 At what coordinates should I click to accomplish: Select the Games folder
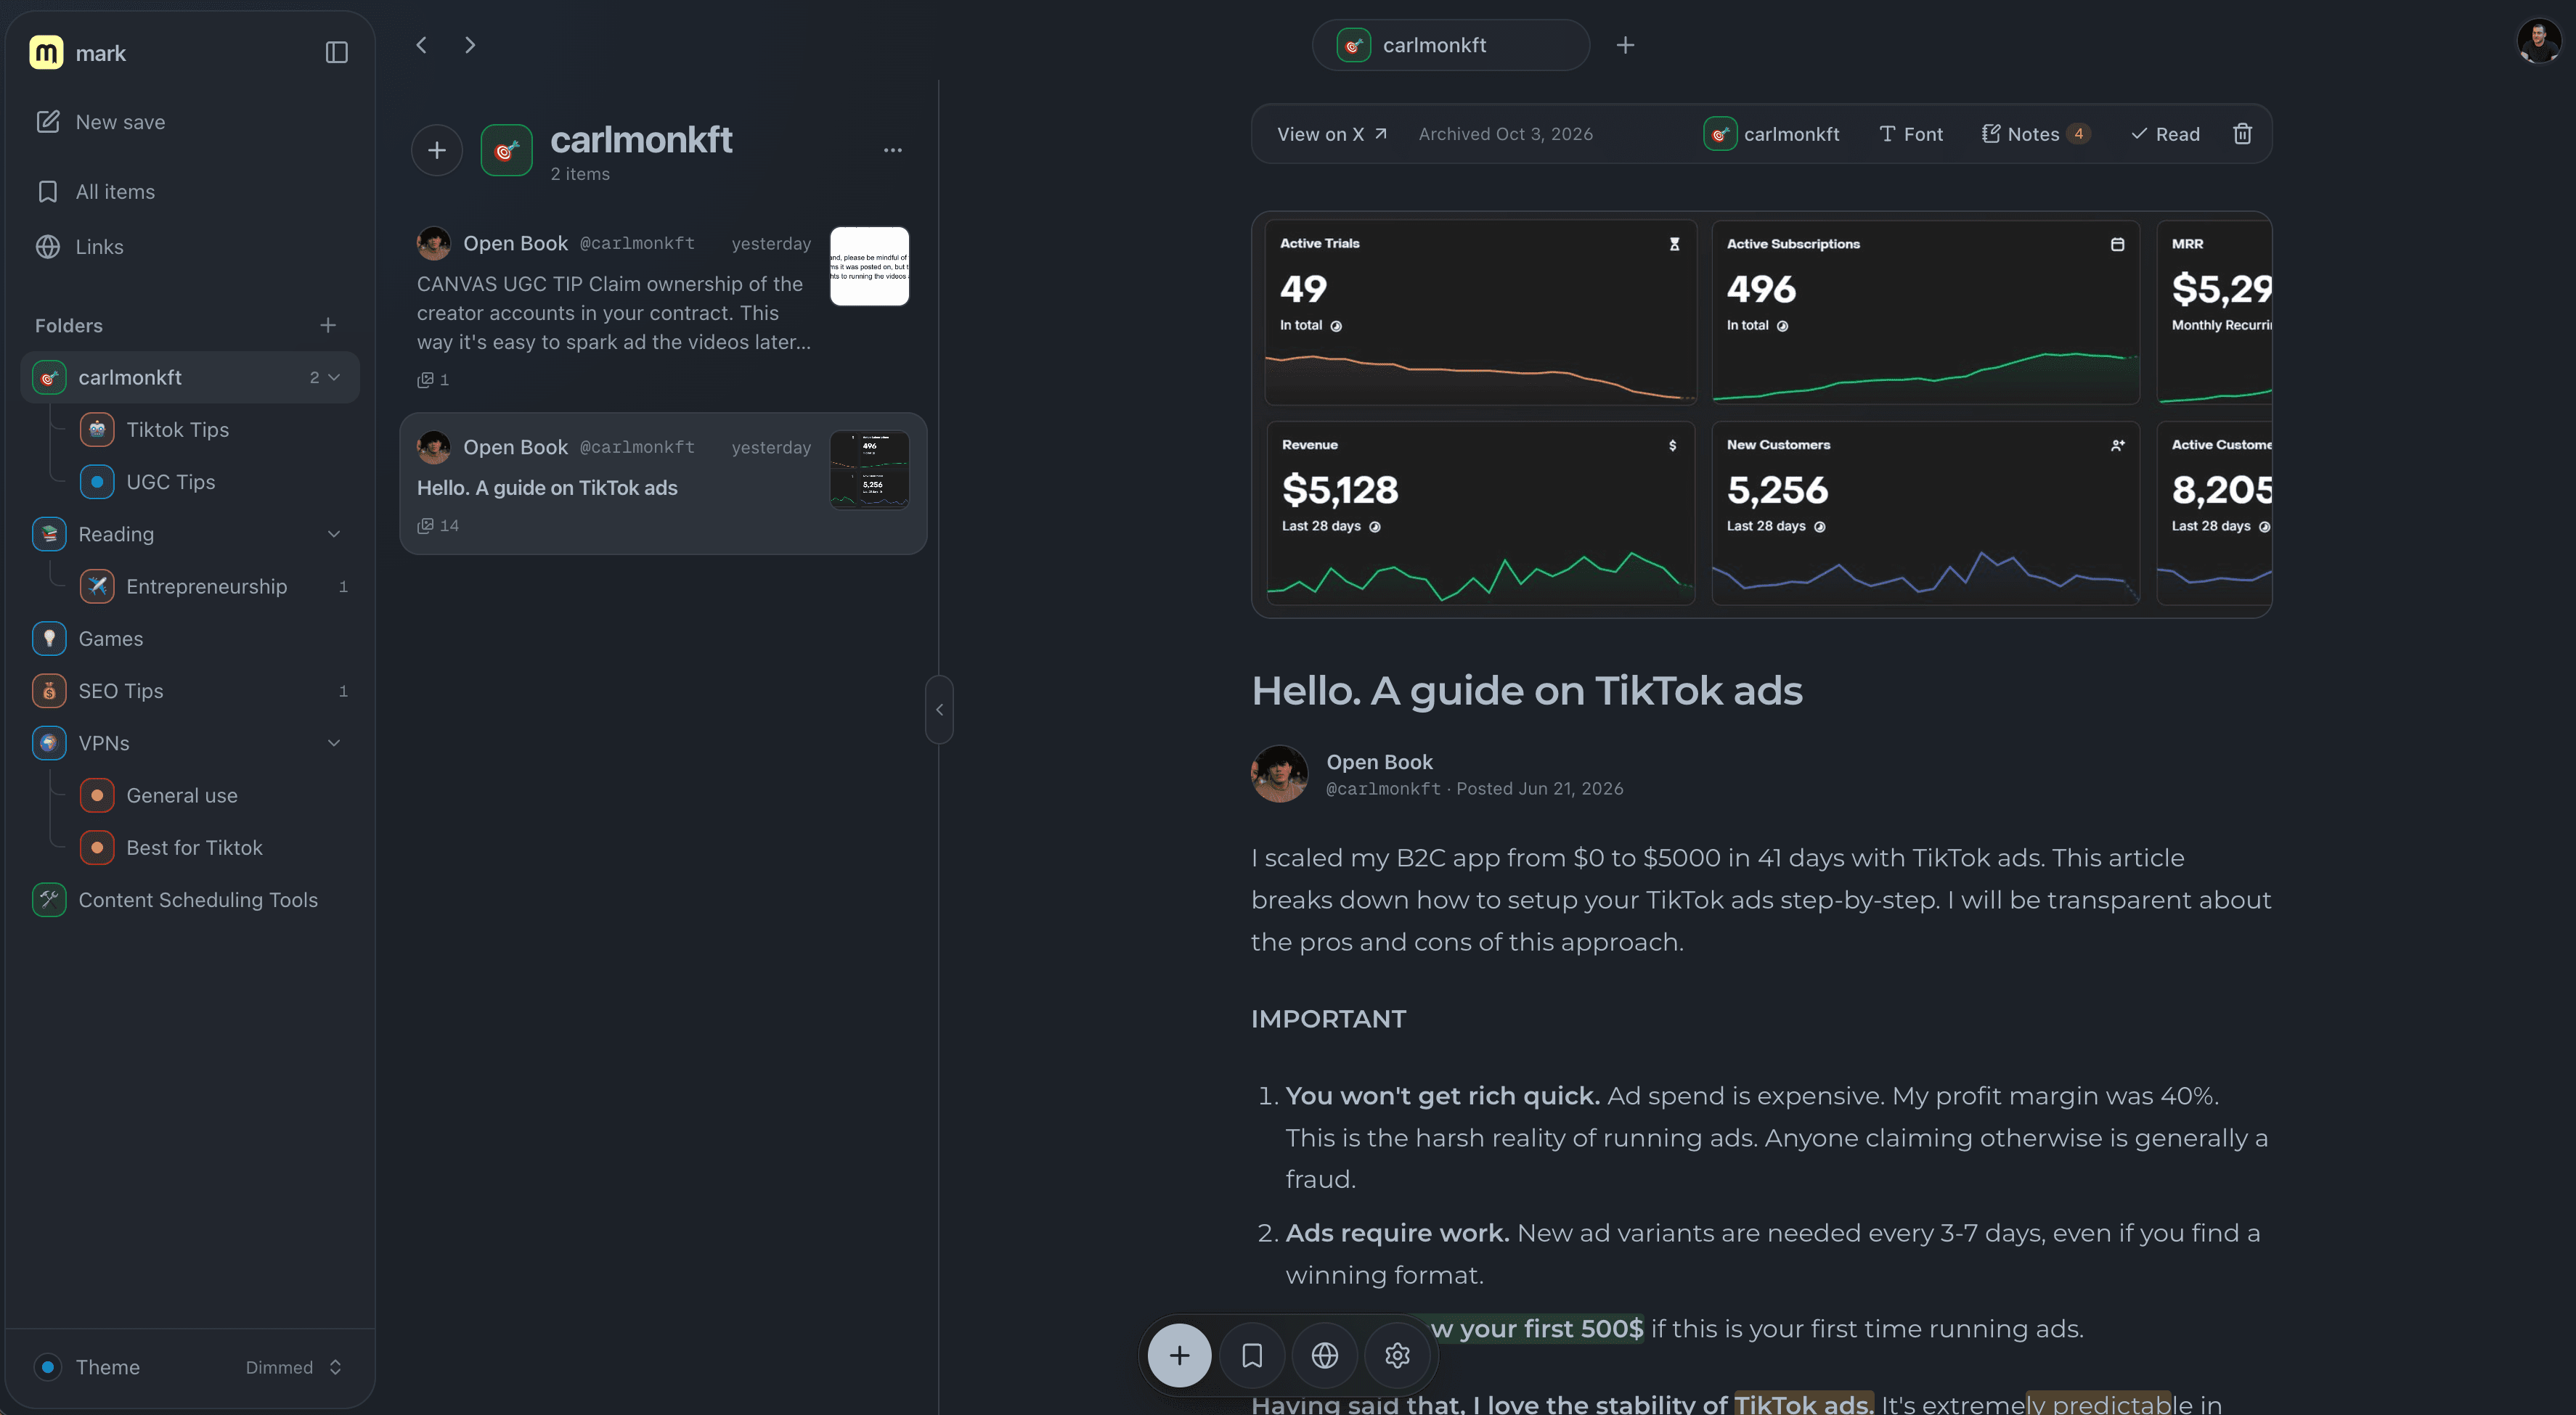point(190,639)
